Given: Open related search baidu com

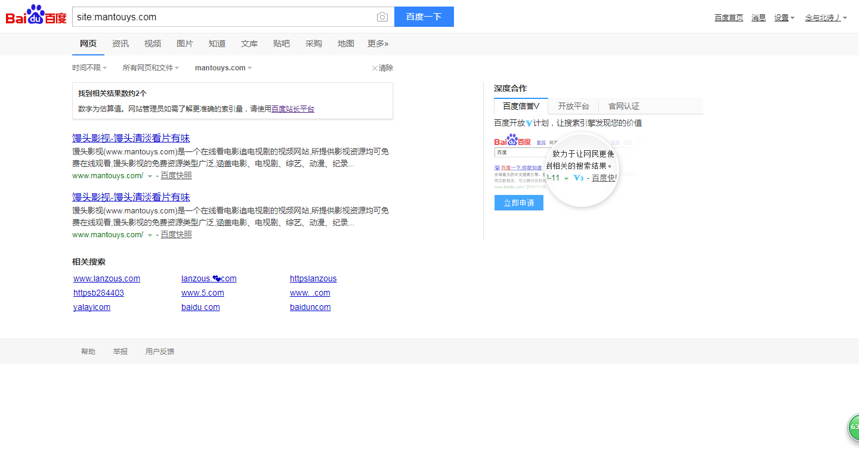Looking at the screenshot, I should (x=200, y=307).
